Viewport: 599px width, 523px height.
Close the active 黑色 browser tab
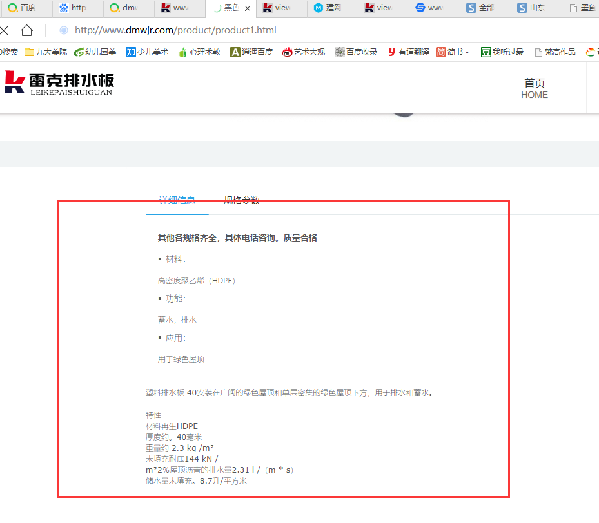click(248, 8)
